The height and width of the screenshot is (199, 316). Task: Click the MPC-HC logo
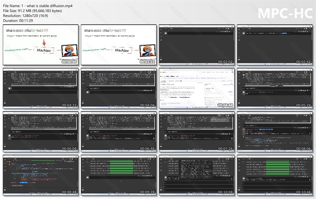tap(285, 14)
